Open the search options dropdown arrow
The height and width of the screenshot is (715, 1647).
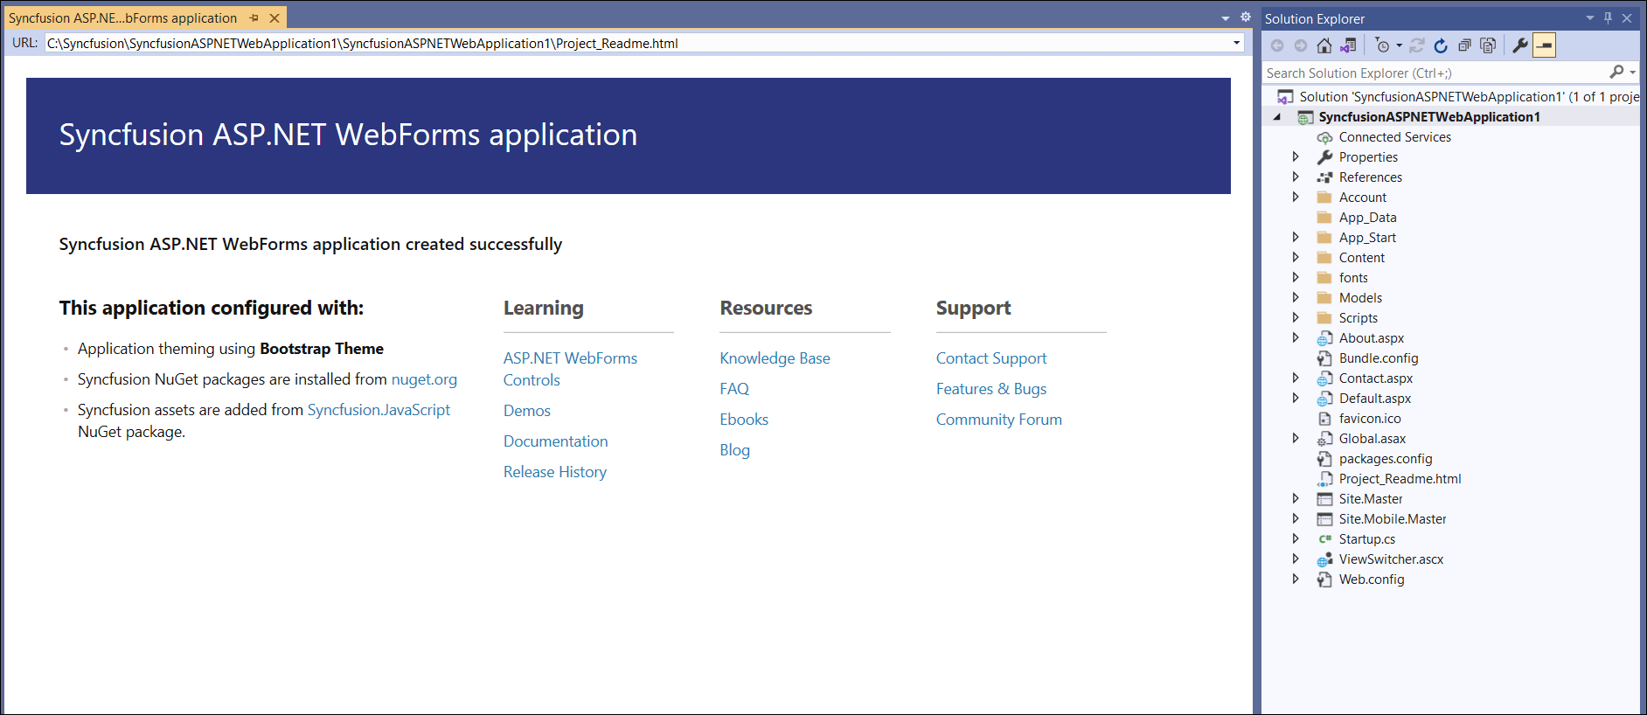click(x=1632, y=73)
